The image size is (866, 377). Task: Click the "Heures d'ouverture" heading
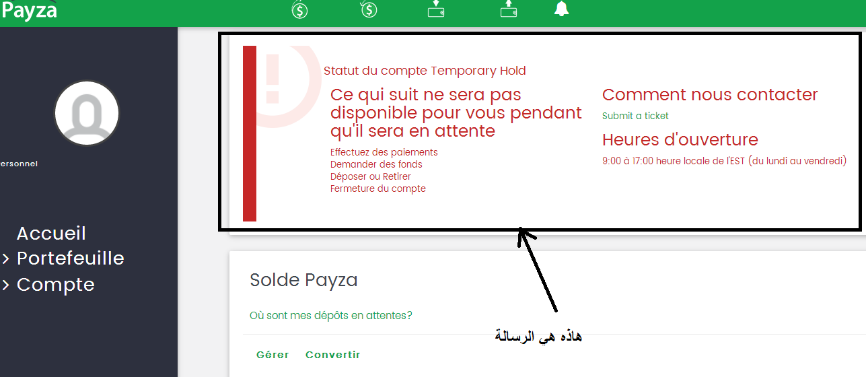(680, 140)
